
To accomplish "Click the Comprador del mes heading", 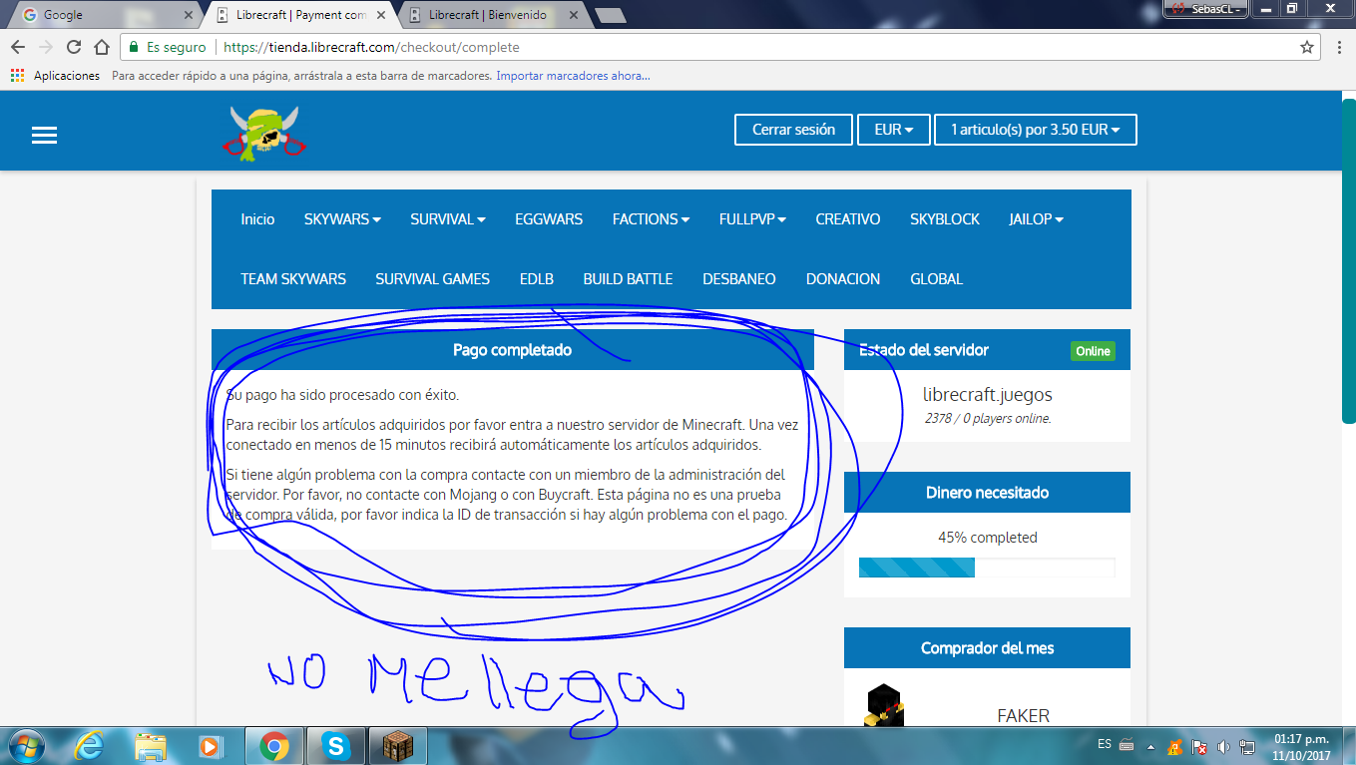I will pos(988,648).
